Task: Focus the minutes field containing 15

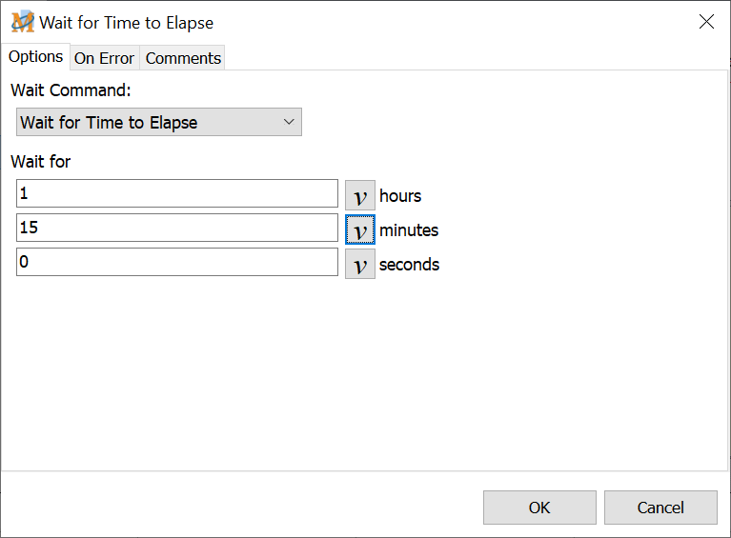Action: coord(176,228)
